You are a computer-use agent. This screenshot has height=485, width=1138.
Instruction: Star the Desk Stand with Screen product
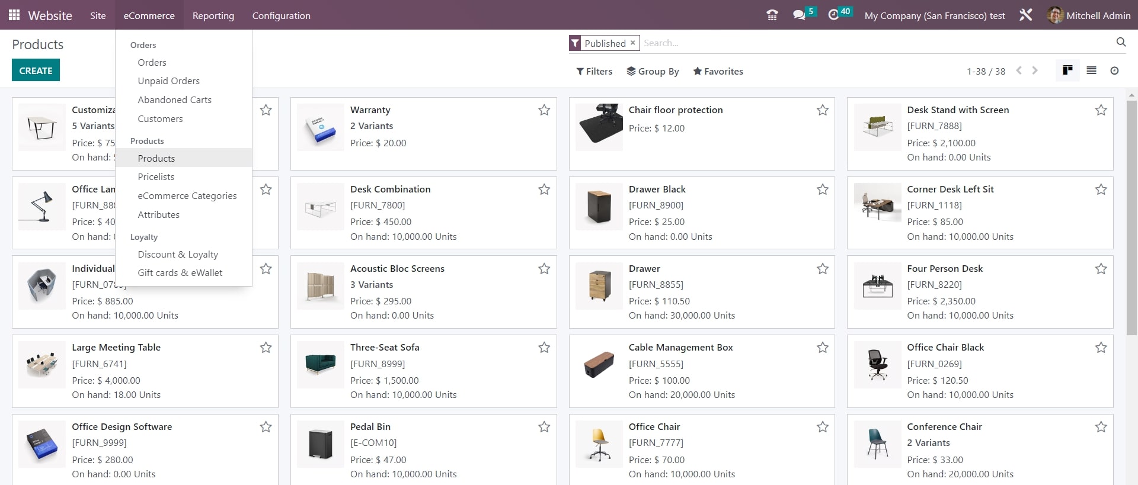pyautogui.click(x=1101, y=110)
